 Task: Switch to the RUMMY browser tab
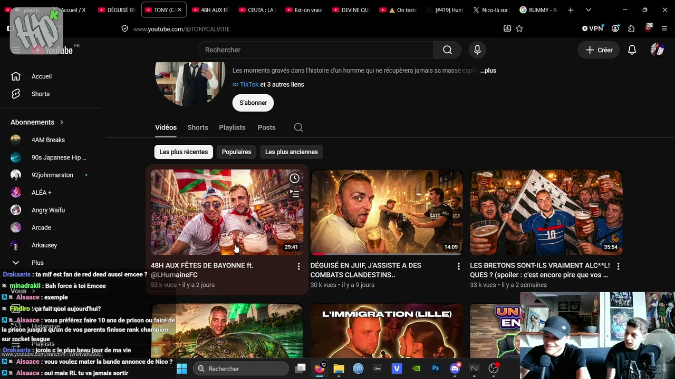(x=538, y=10)
